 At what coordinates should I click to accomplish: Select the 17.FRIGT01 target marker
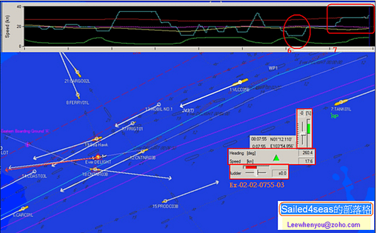pos(133,123)
